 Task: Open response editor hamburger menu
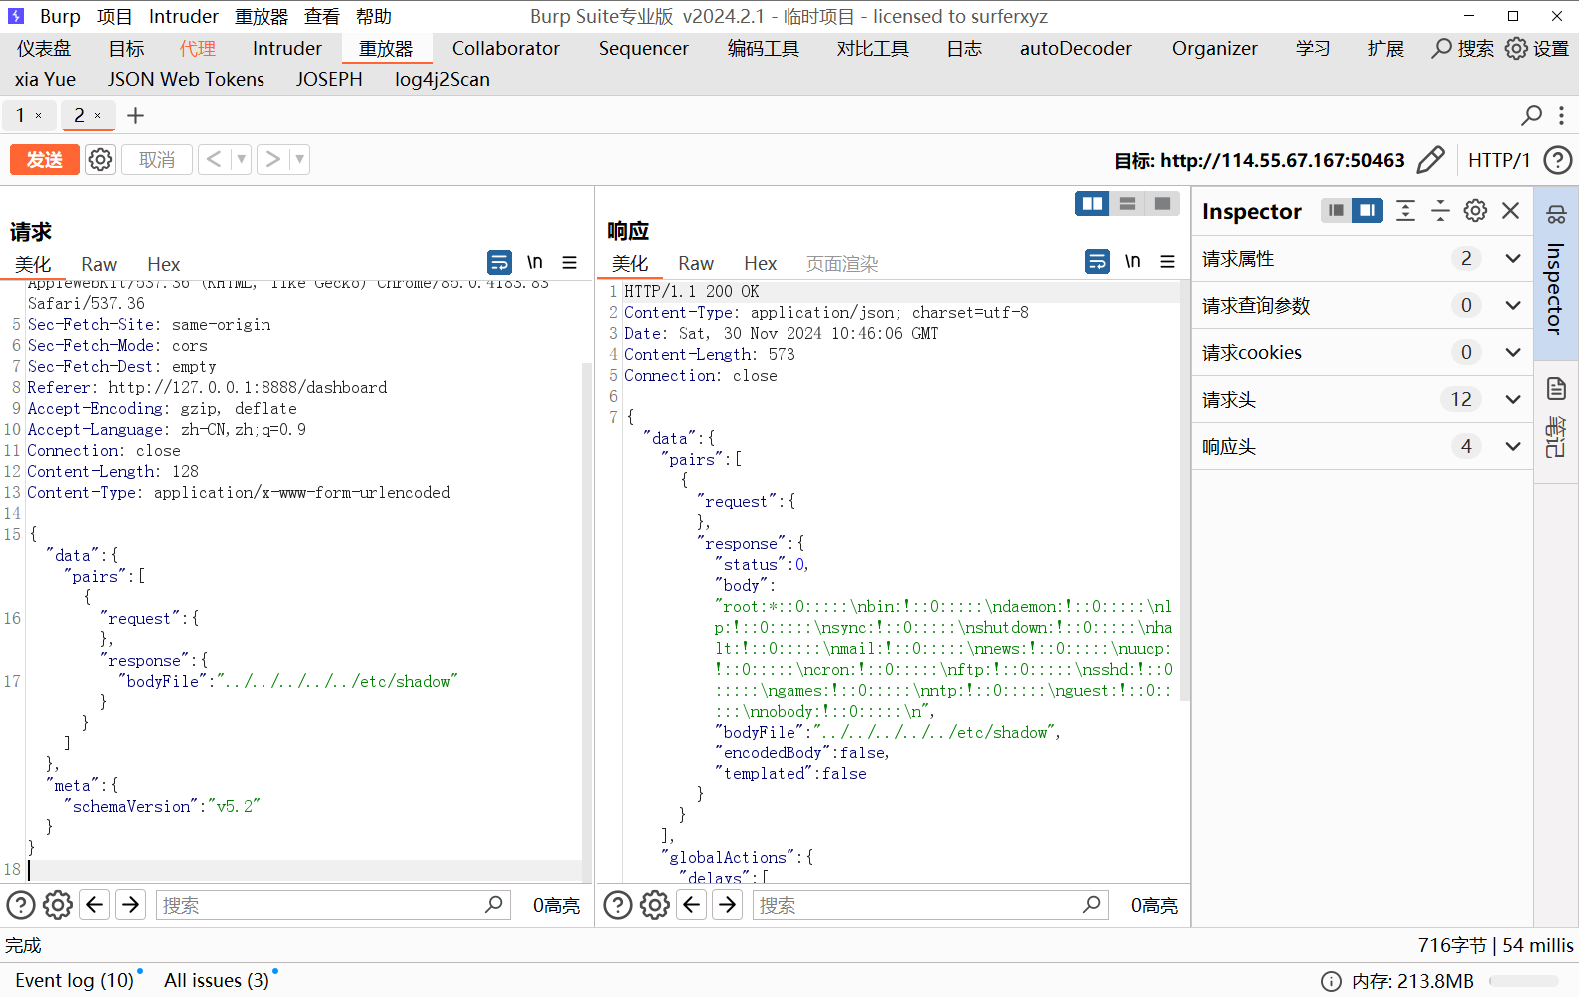[x=1167, y=261]
